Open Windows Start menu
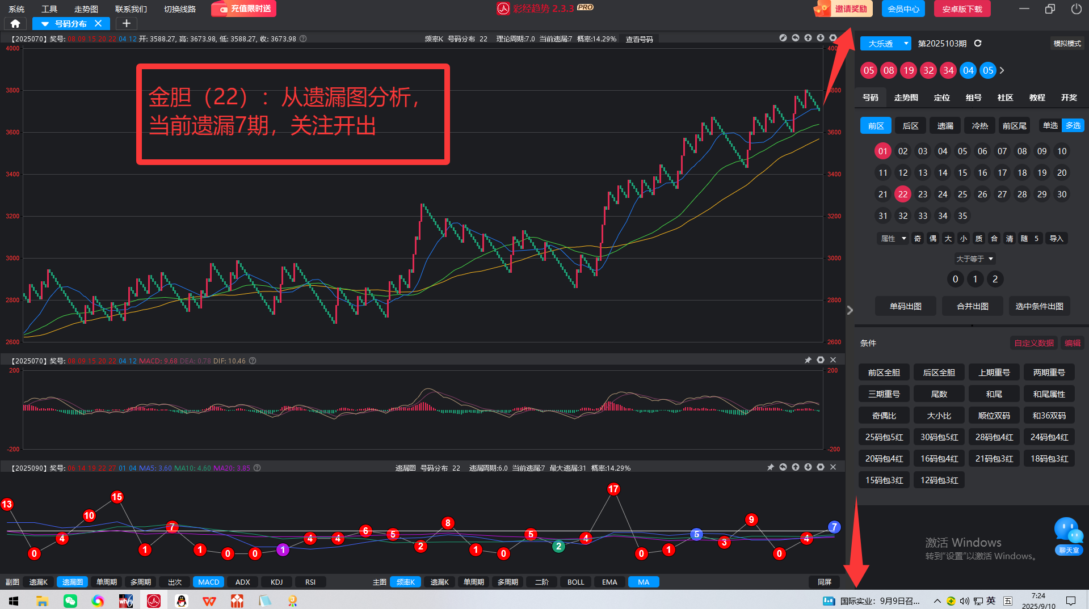The height and width of the screenshot is (609, 1089). click(x=14, y=600)
